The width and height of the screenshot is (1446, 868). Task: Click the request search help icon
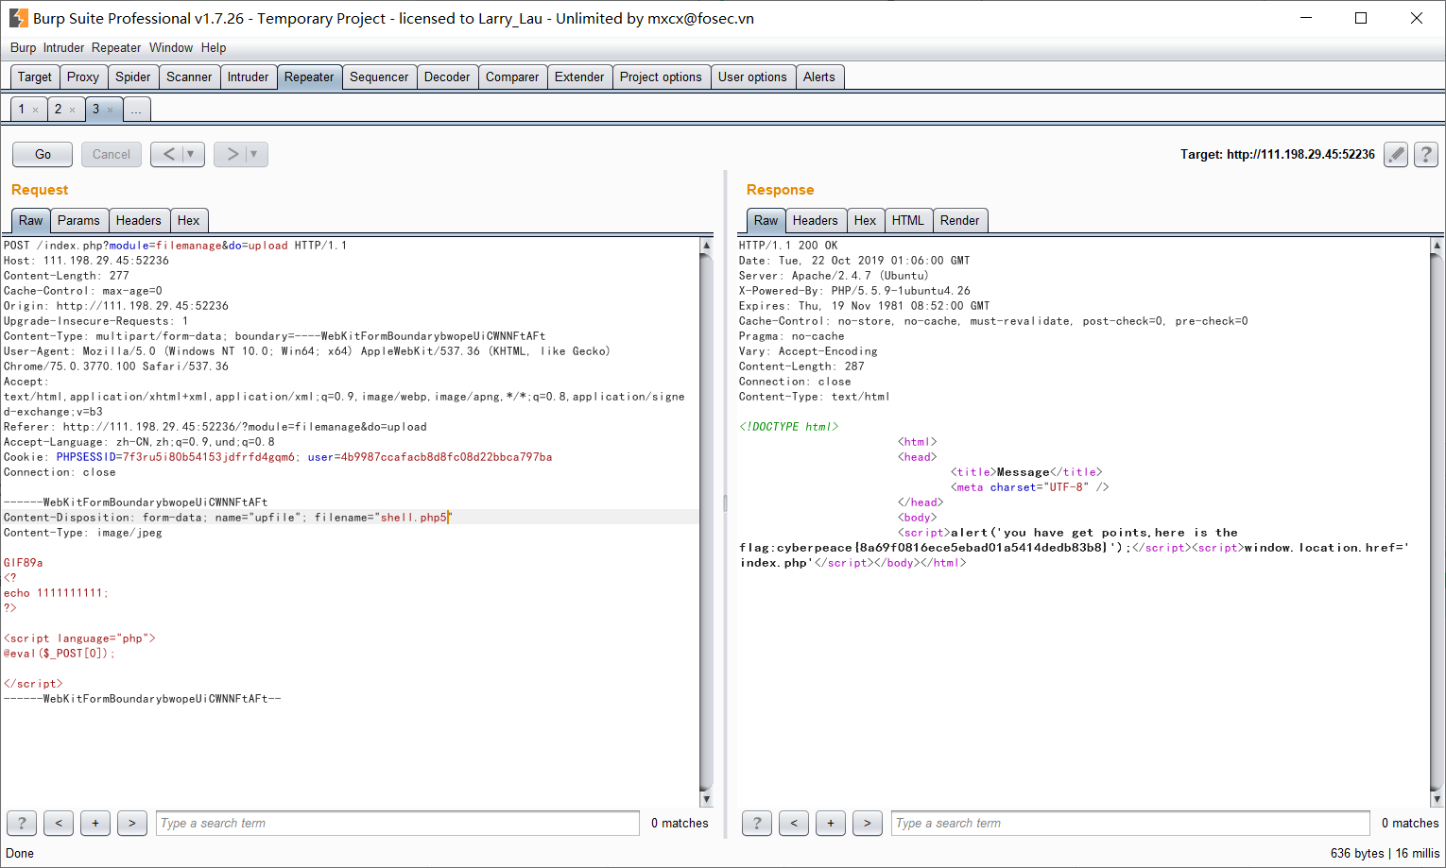click(x=22, y=823)
